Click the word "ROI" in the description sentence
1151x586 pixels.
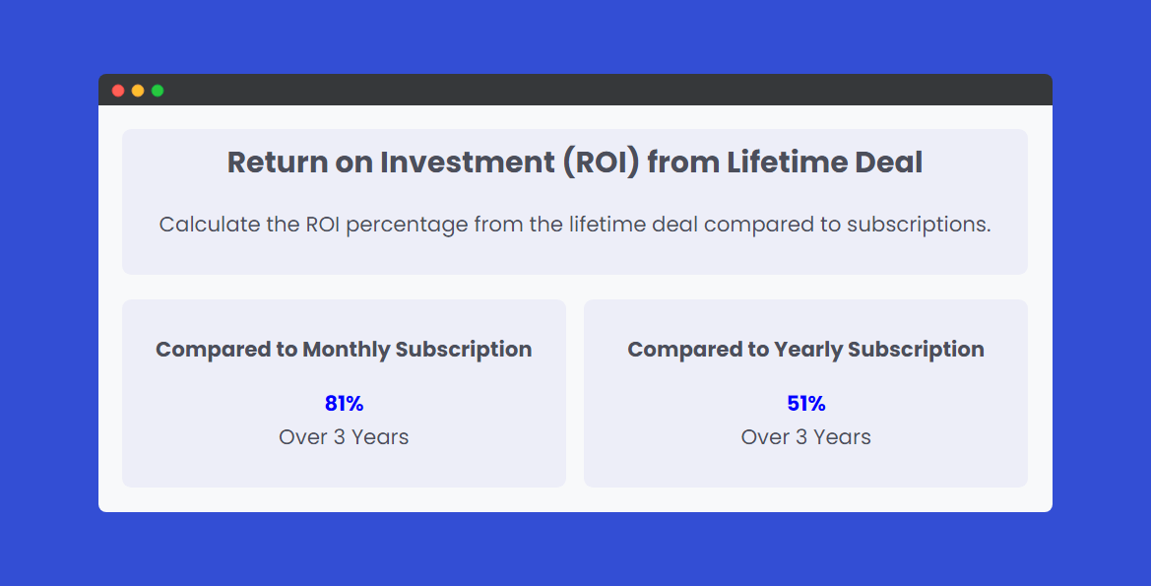(x=322, y=224)
